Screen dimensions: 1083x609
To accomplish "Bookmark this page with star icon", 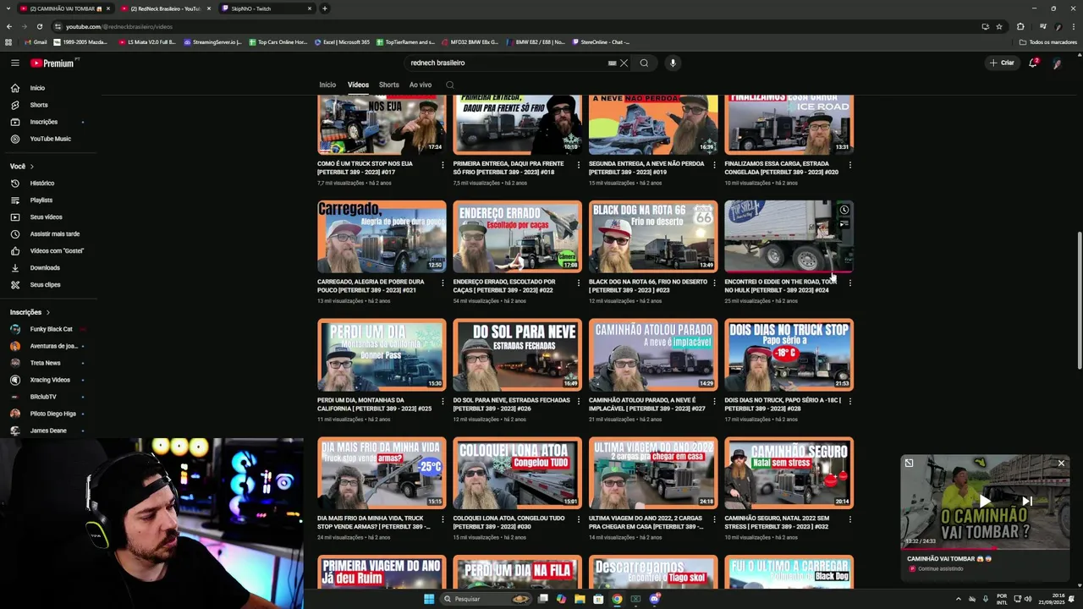I will pos(999,26).
